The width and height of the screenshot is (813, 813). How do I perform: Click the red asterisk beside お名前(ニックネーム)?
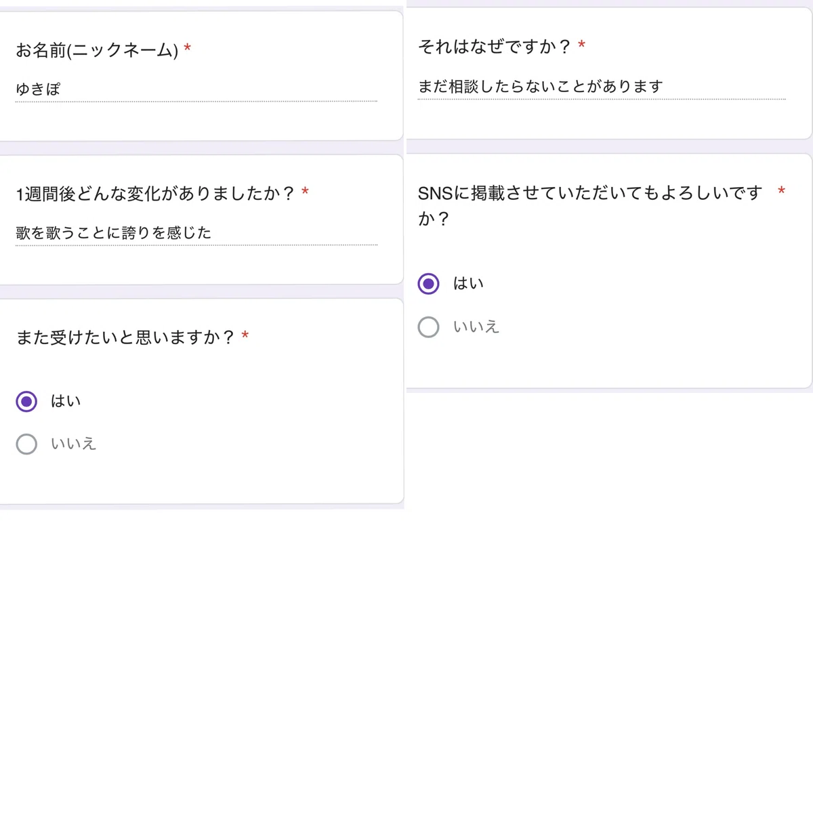(188, 48)
